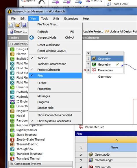
Task: Click the column A header in Files
Action: point(112,140)
